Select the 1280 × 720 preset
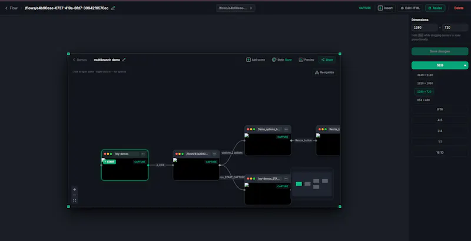 [424, 92]
